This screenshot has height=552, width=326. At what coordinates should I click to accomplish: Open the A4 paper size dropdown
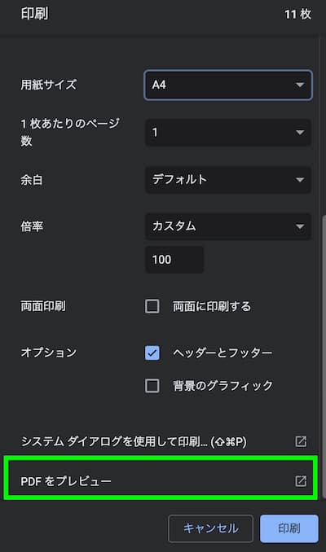(x=228, y=85)
